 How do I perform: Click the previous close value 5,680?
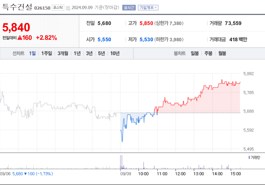point(104,23)
